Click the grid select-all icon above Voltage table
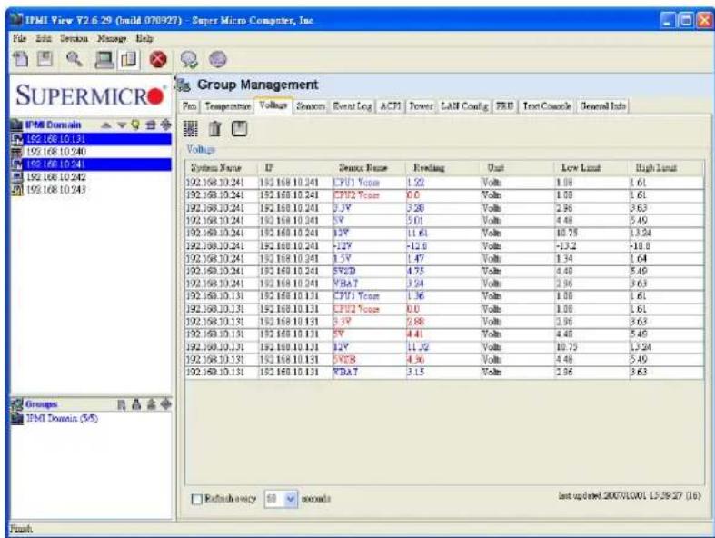The image size is (715, 538). (x=191, y=129)
